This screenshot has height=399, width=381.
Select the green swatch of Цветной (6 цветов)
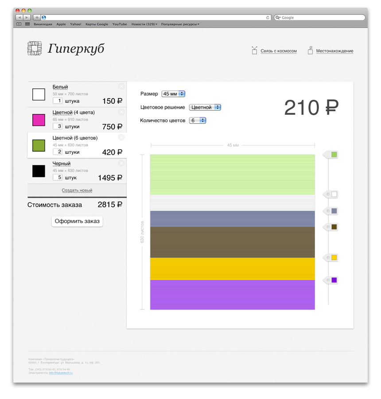pos(39,145)
